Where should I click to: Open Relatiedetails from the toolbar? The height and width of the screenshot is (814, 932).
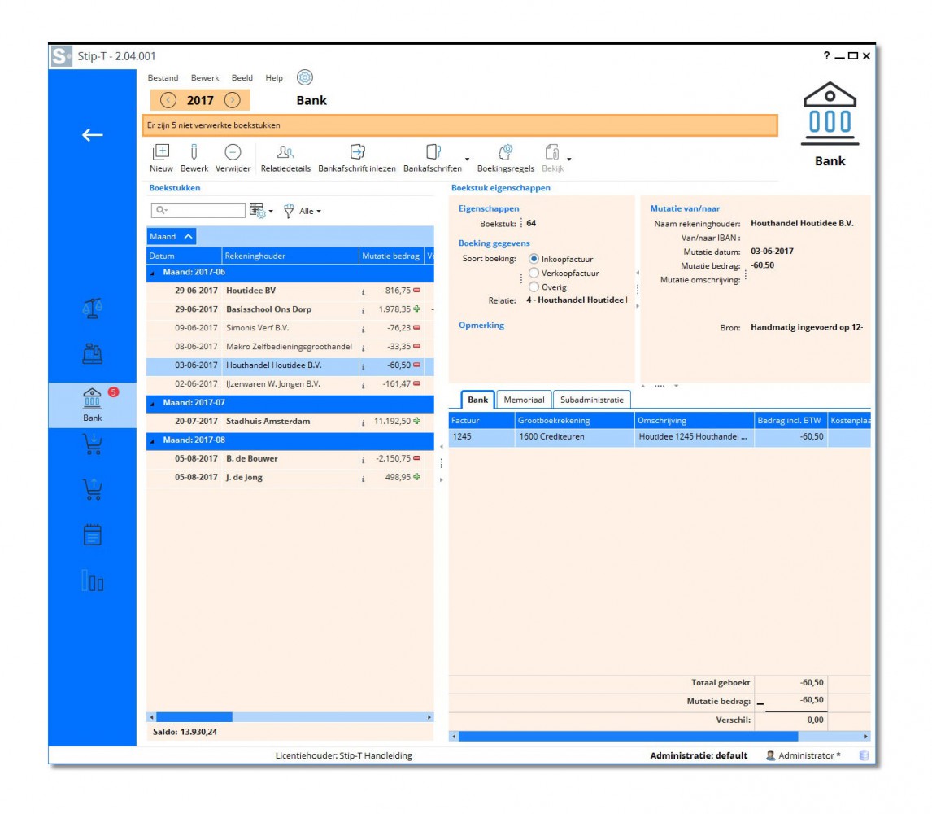point(285,152)
